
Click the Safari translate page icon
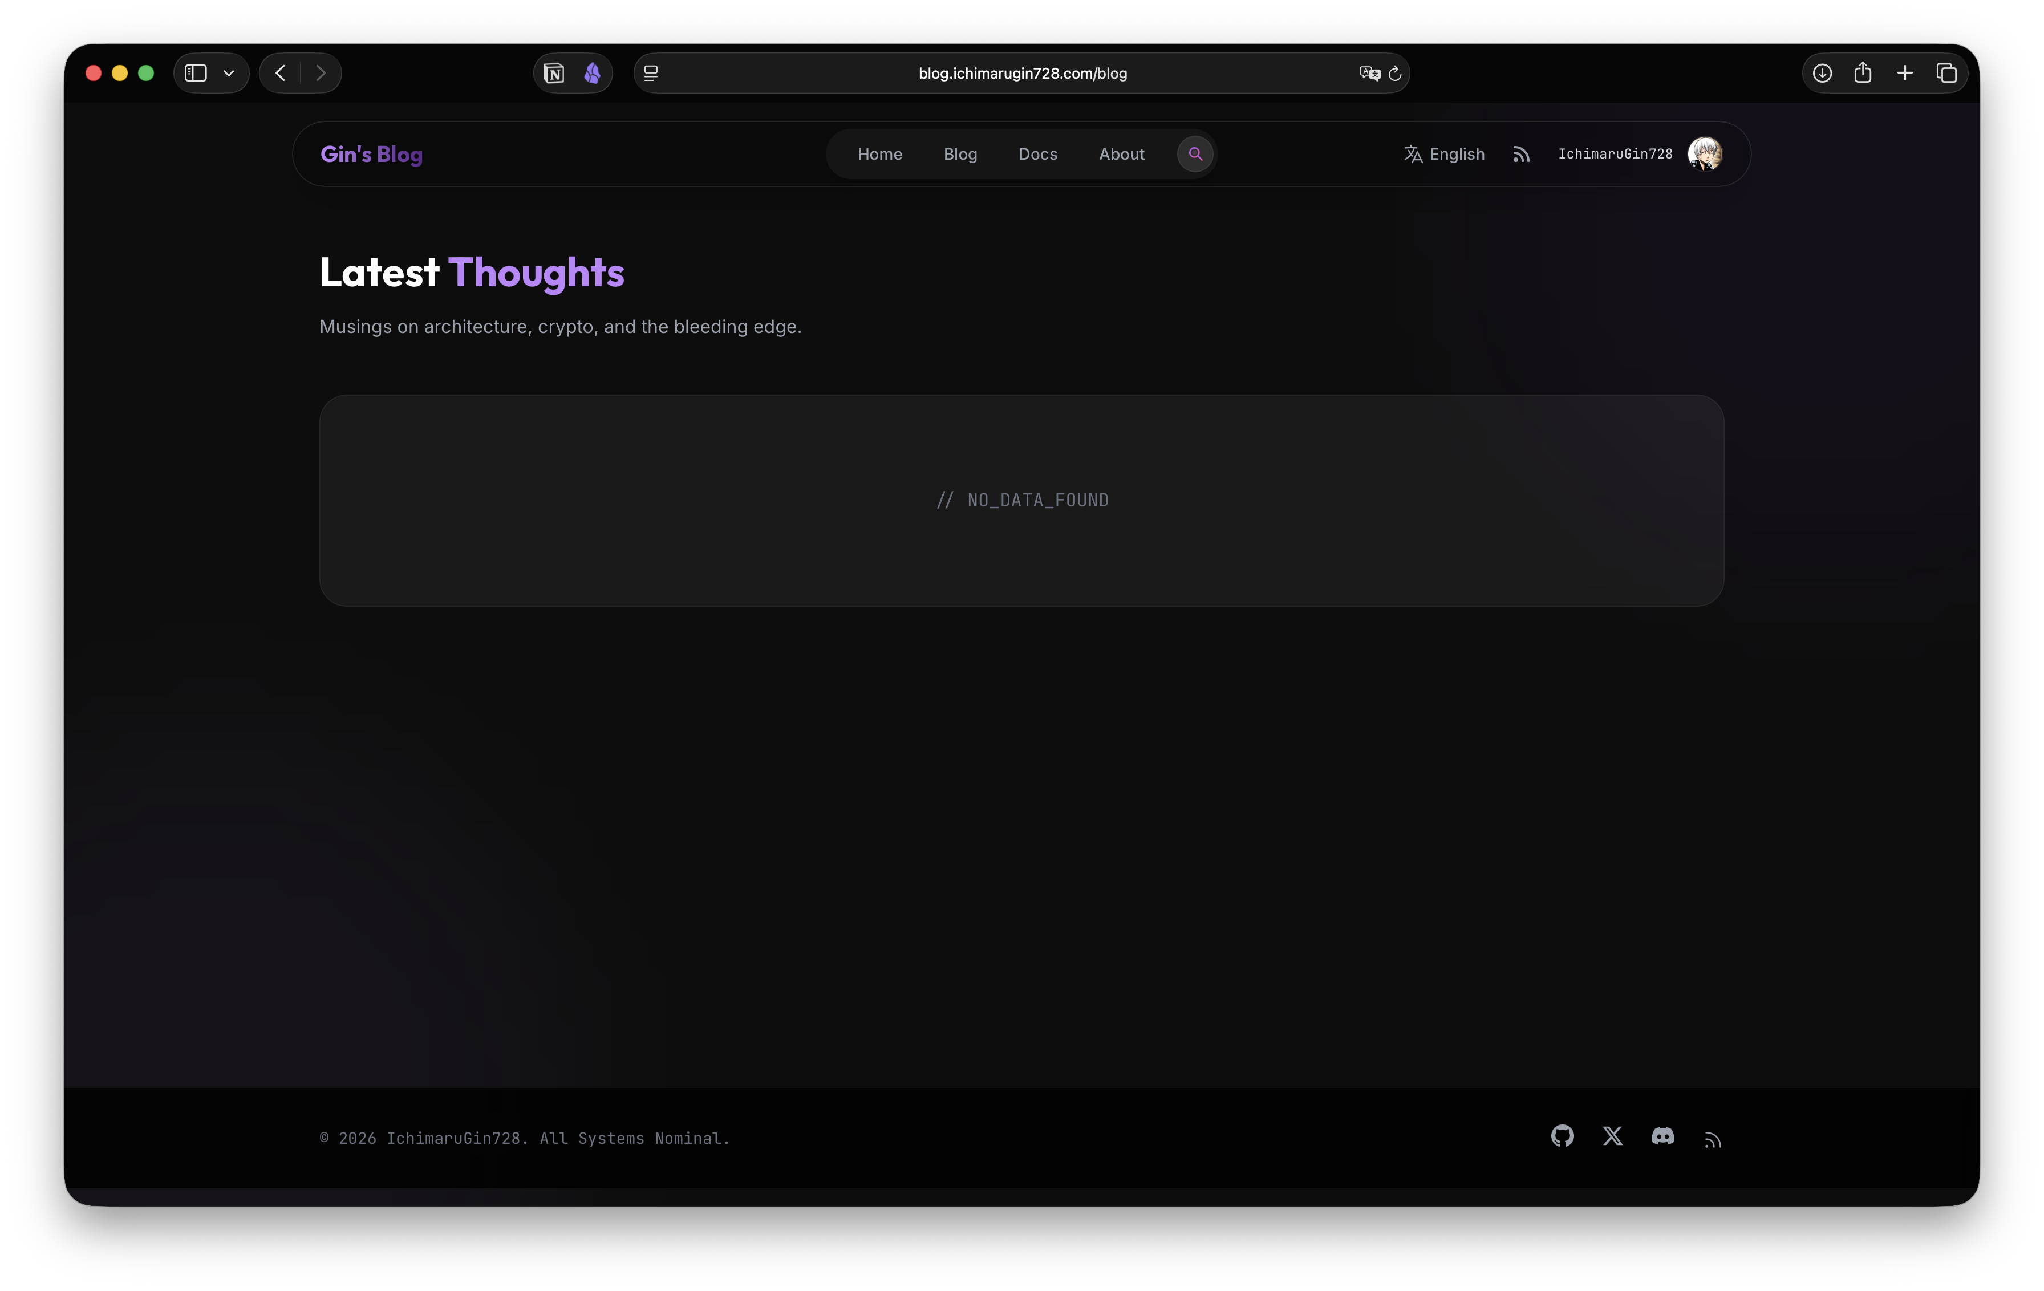coord(1369,73)
